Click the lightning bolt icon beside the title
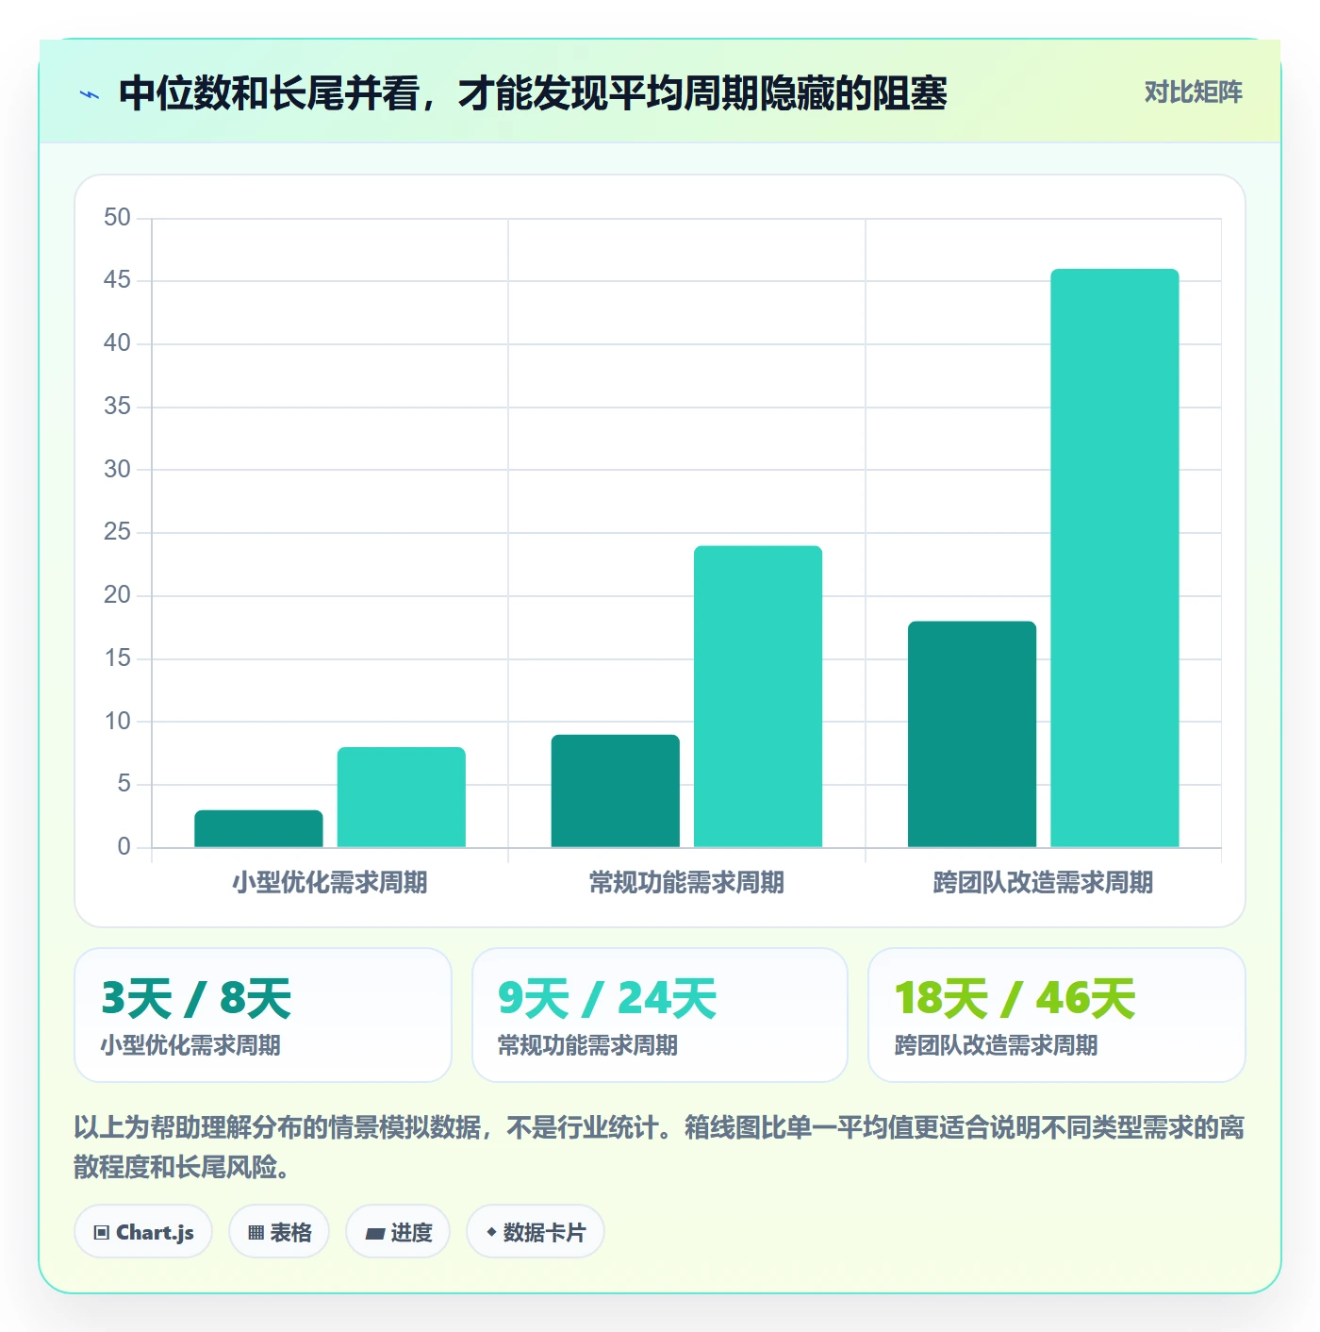The image size is (1320, 1332). [90, 94]
